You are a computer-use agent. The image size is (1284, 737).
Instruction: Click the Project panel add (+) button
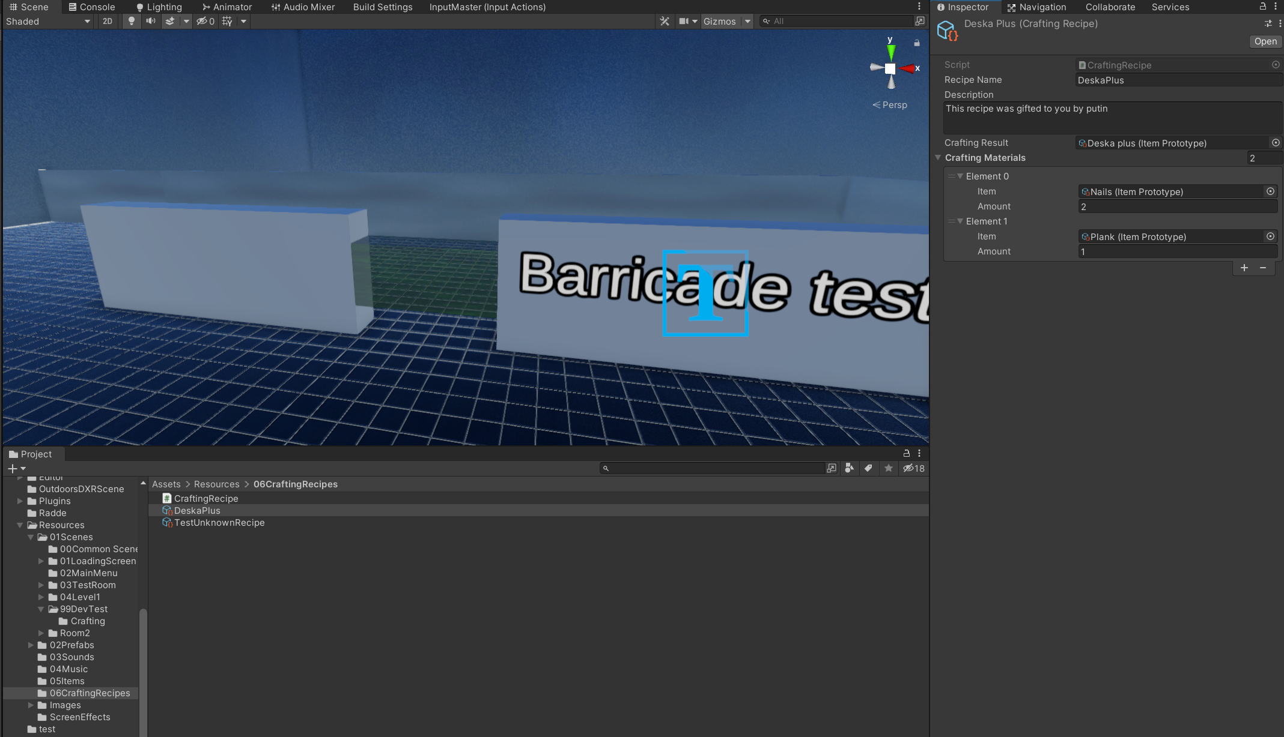pyautogui.click(x=16, y=468)
